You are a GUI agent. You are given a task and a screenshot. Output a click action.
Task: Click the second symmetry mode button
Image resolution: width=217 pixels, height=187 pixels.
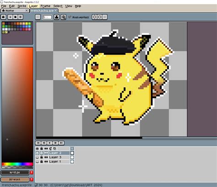pos(99,17)
